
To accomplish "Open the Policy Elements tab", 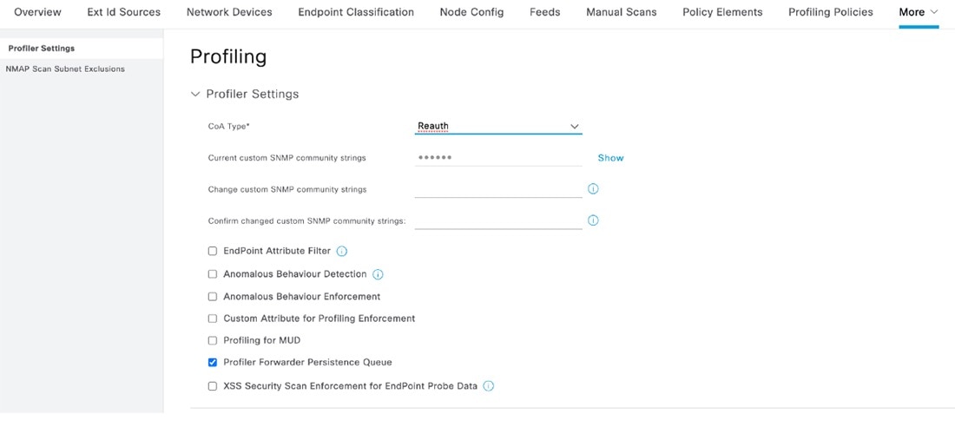I will click(722, 12).
